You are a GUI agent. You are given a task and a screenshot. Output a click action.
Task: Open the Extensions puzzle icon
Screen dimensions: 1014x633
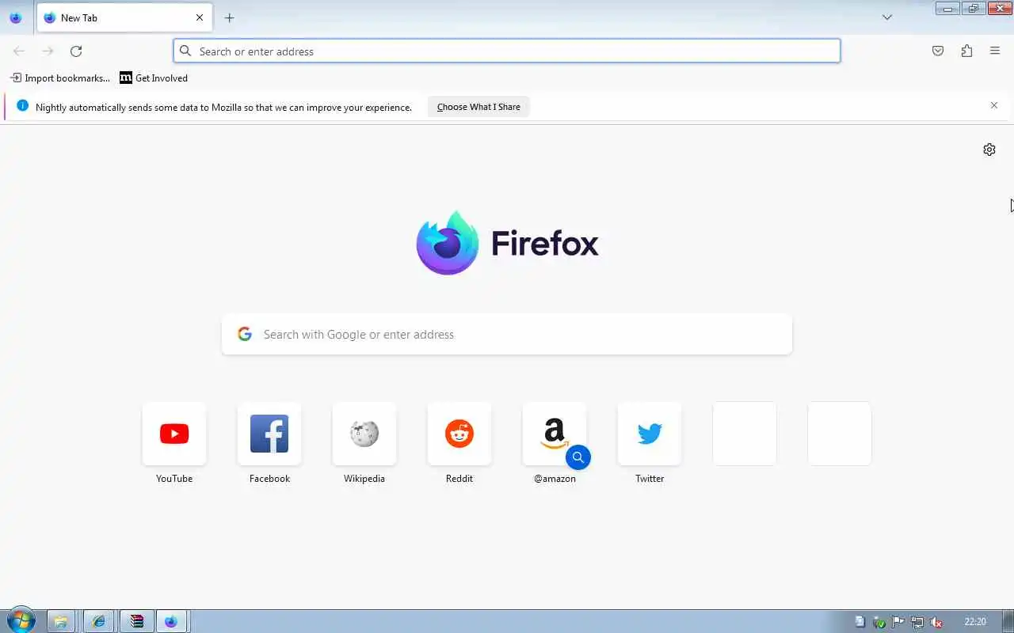[966, 51]
